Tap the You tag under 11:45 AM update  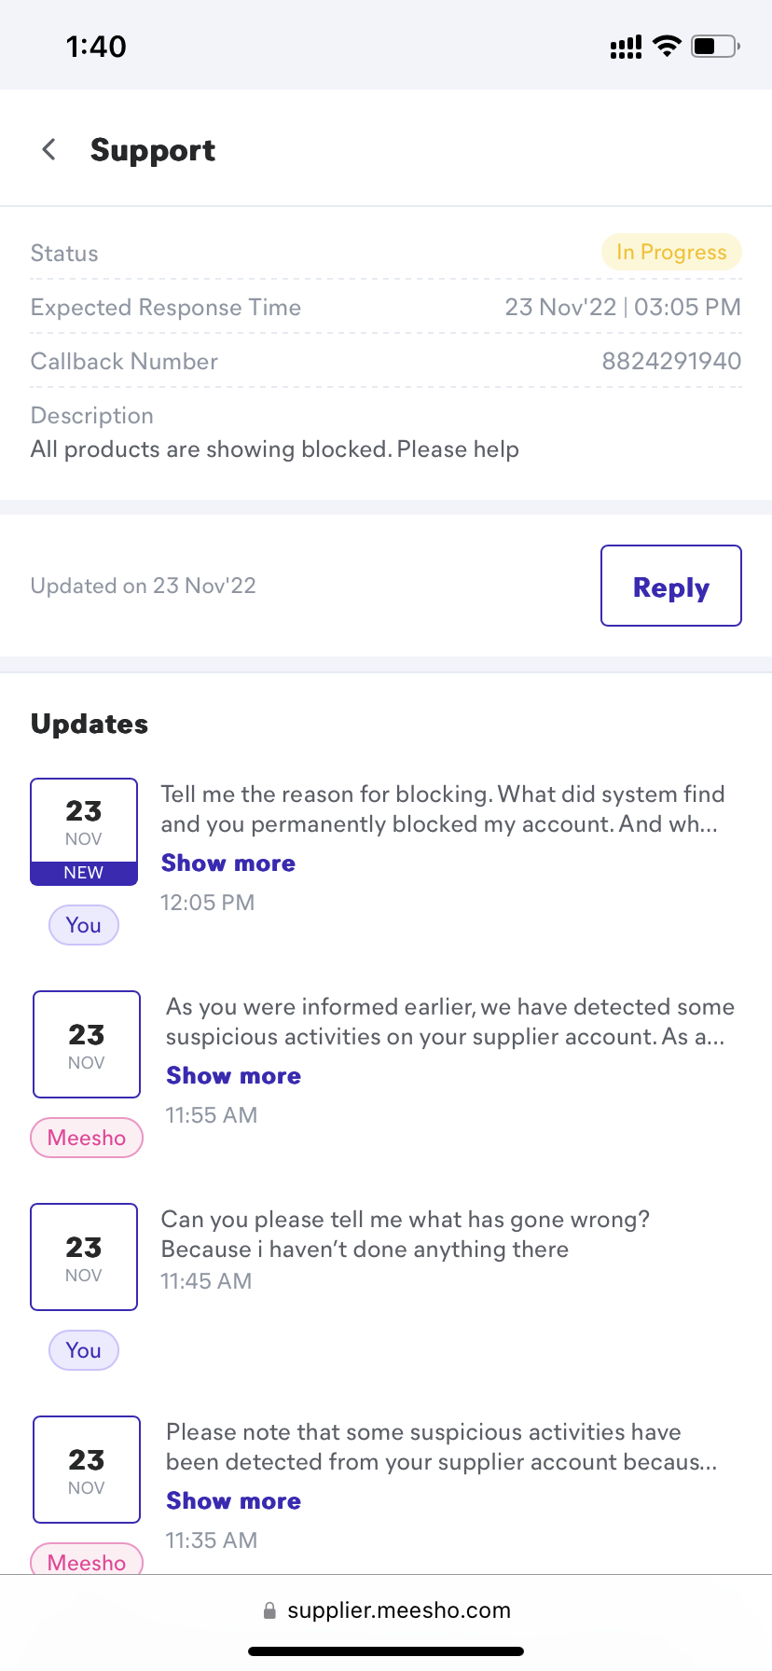(x=84, y=1350)
